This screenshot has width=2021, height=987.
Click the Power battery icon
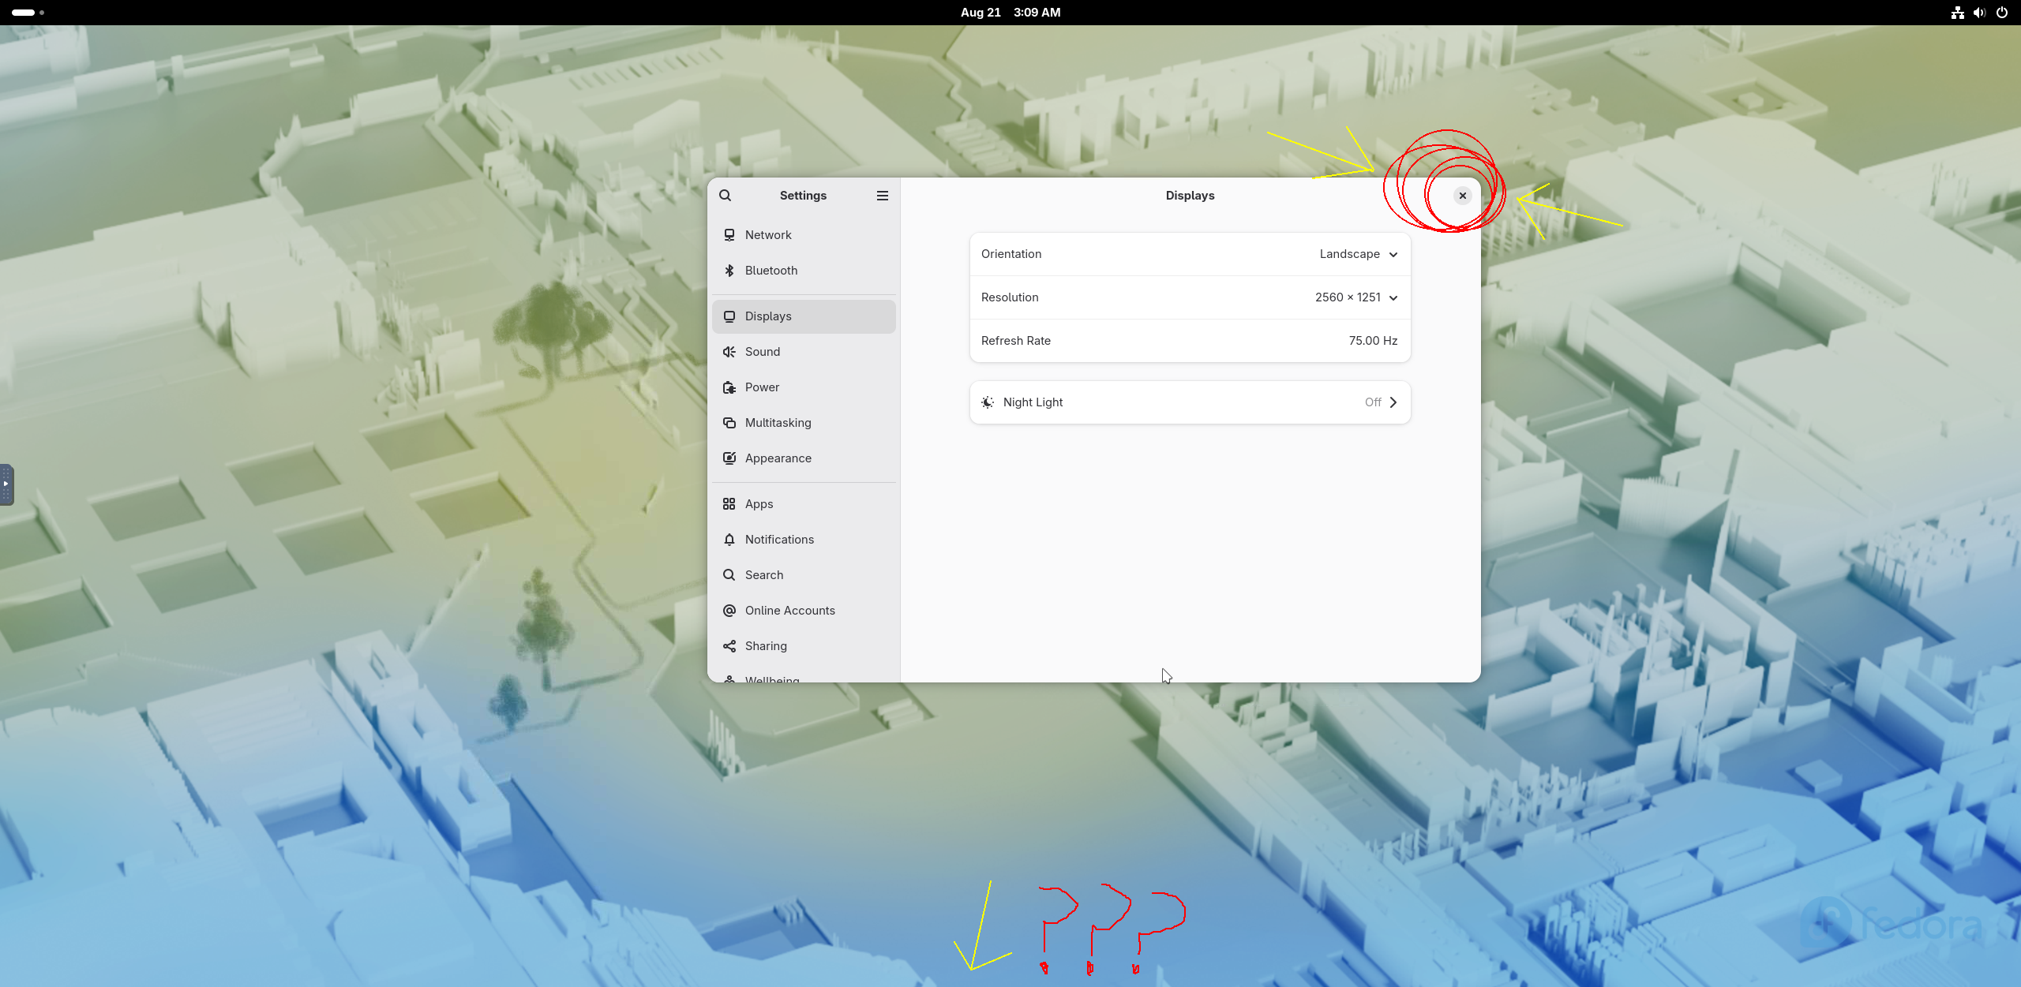[729, 387]
